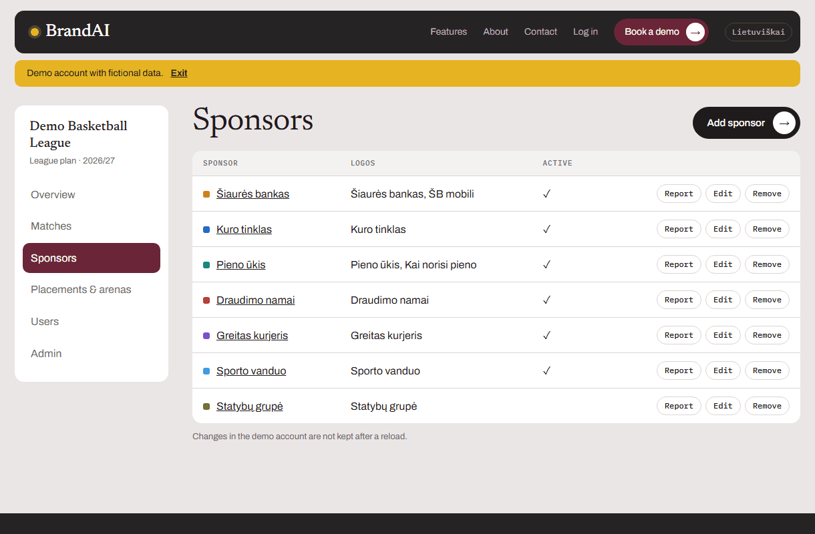Image resolution: width=815 pixels, height=534 pixels.
Task: Remove the Kuro tinklas sponsor
Action: tap(767, 229)
